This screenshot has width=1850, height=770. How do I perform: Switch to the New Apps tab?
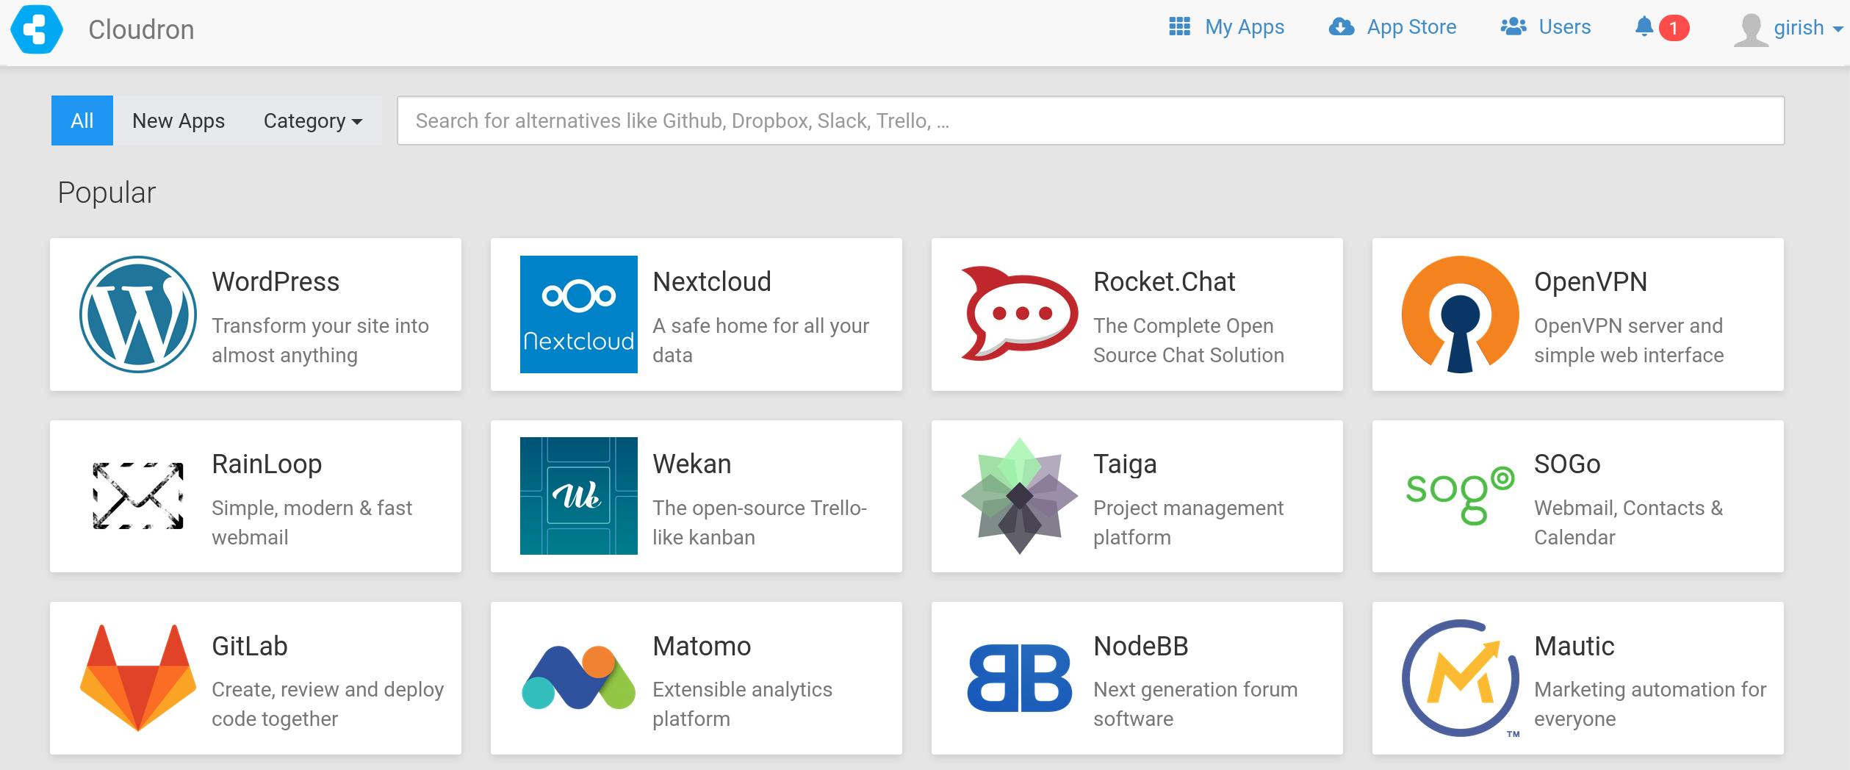[179, 120]
